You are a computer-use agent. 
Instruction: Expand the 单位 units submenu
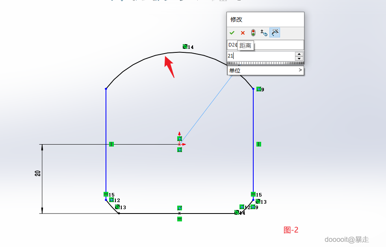pyautogui.click(x=265, y=71)
